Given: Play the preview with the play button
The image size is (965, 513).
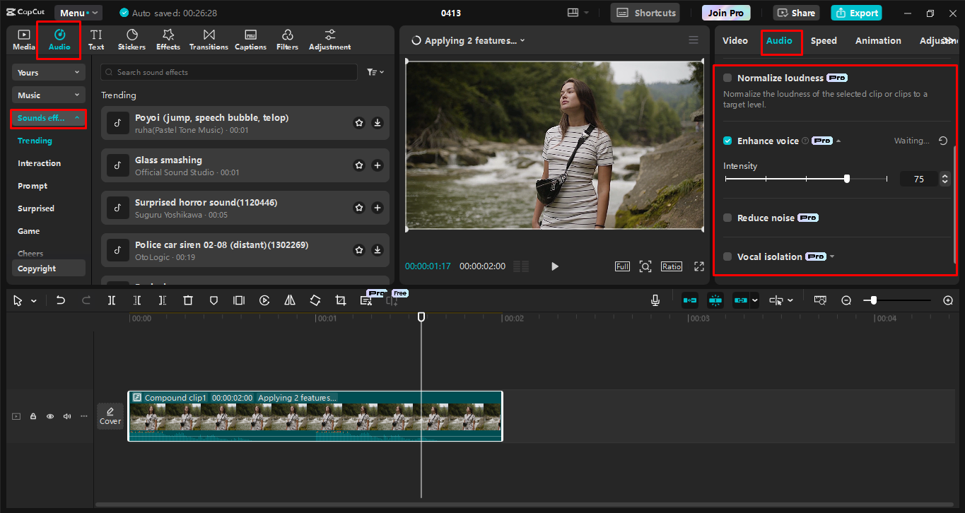Looking at the screenshot, I should point(554,266).
